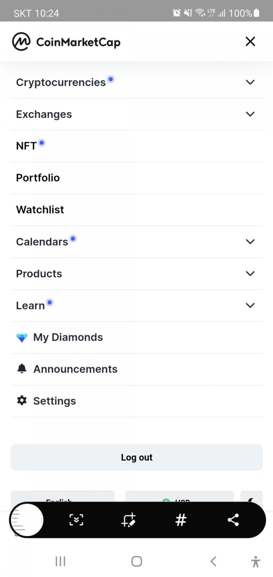Image resolution: width=273 pixels, height=577 pixels.
Task: Expand the Products submenu chevron
Action: click(250, 274)
